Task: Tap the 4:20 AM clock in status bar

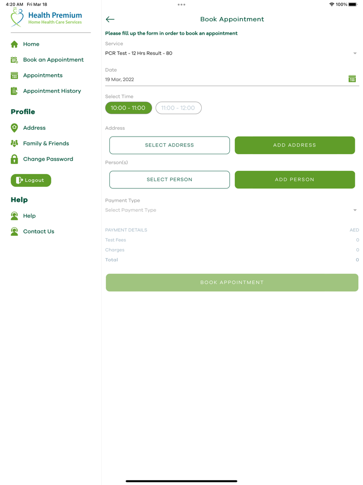Action: [x=14, y=4]
